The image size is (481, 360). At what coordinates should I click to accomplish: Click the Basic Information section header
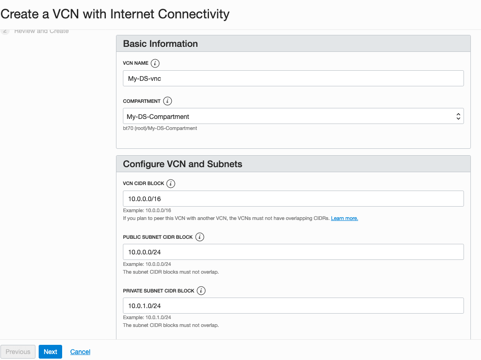161,44
